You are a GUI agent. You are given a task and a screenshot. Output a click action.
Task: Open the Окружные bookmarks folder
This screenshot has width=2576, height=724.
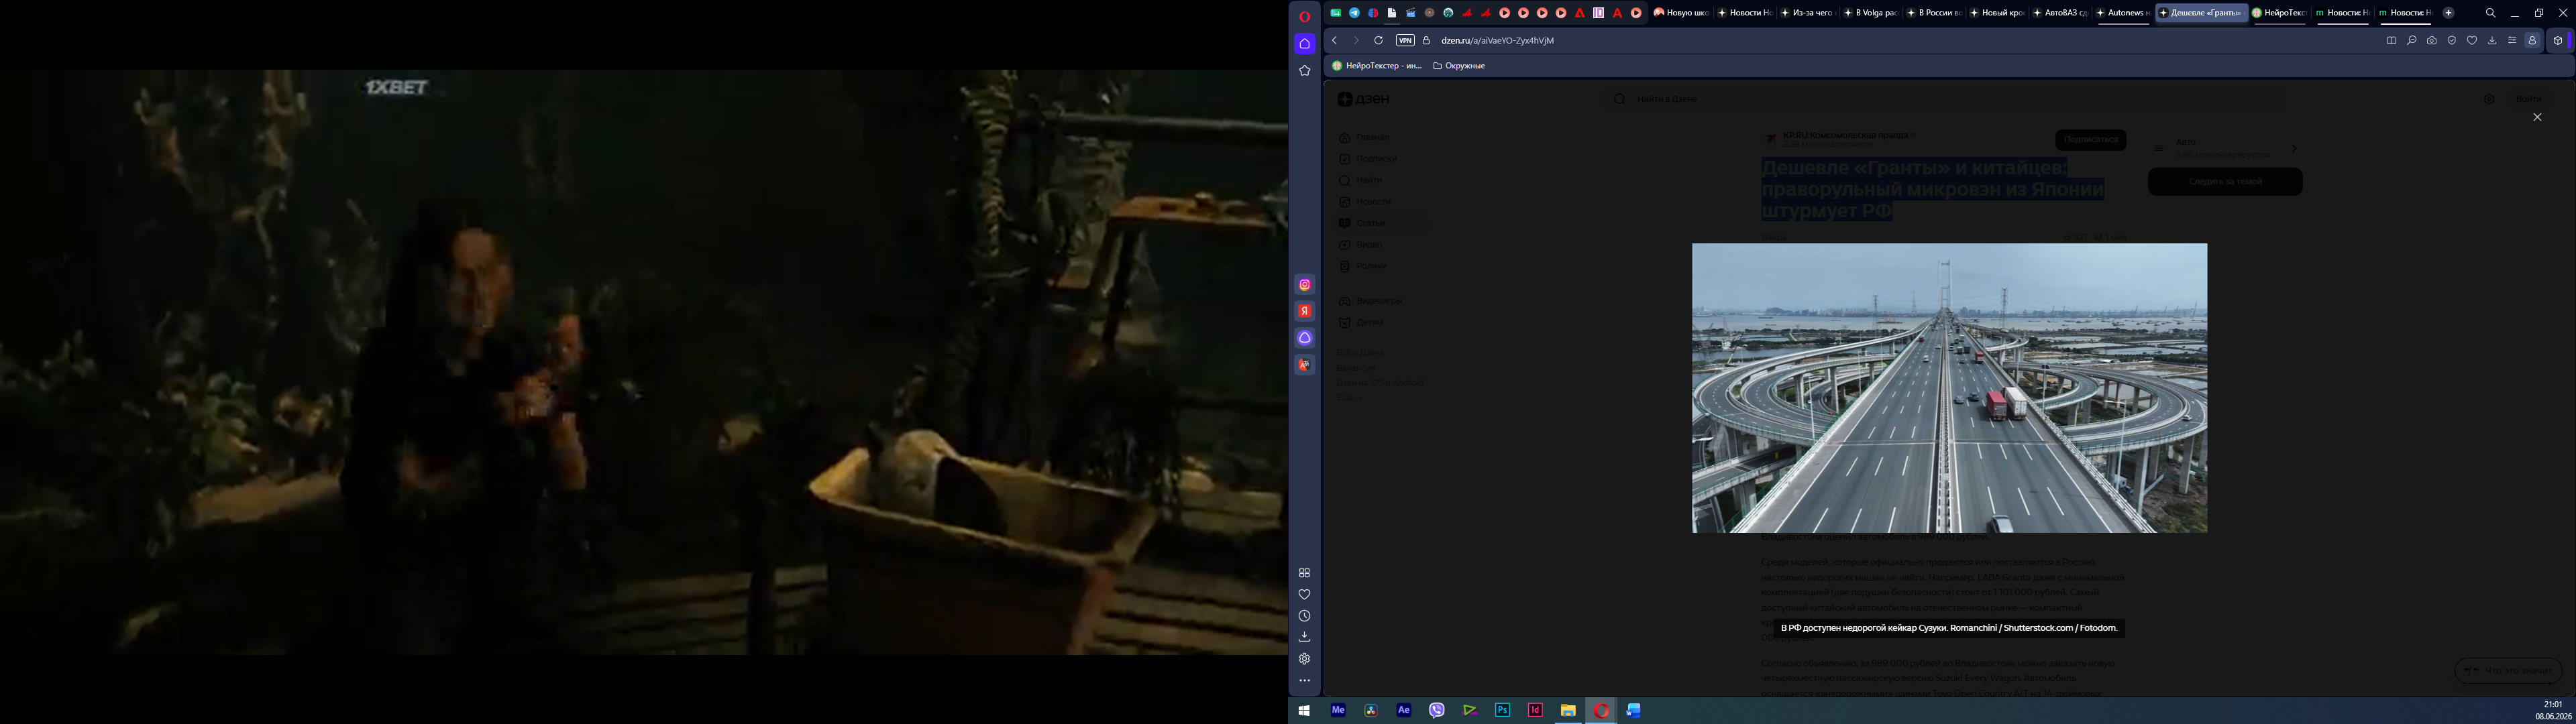click(1459, 66)
